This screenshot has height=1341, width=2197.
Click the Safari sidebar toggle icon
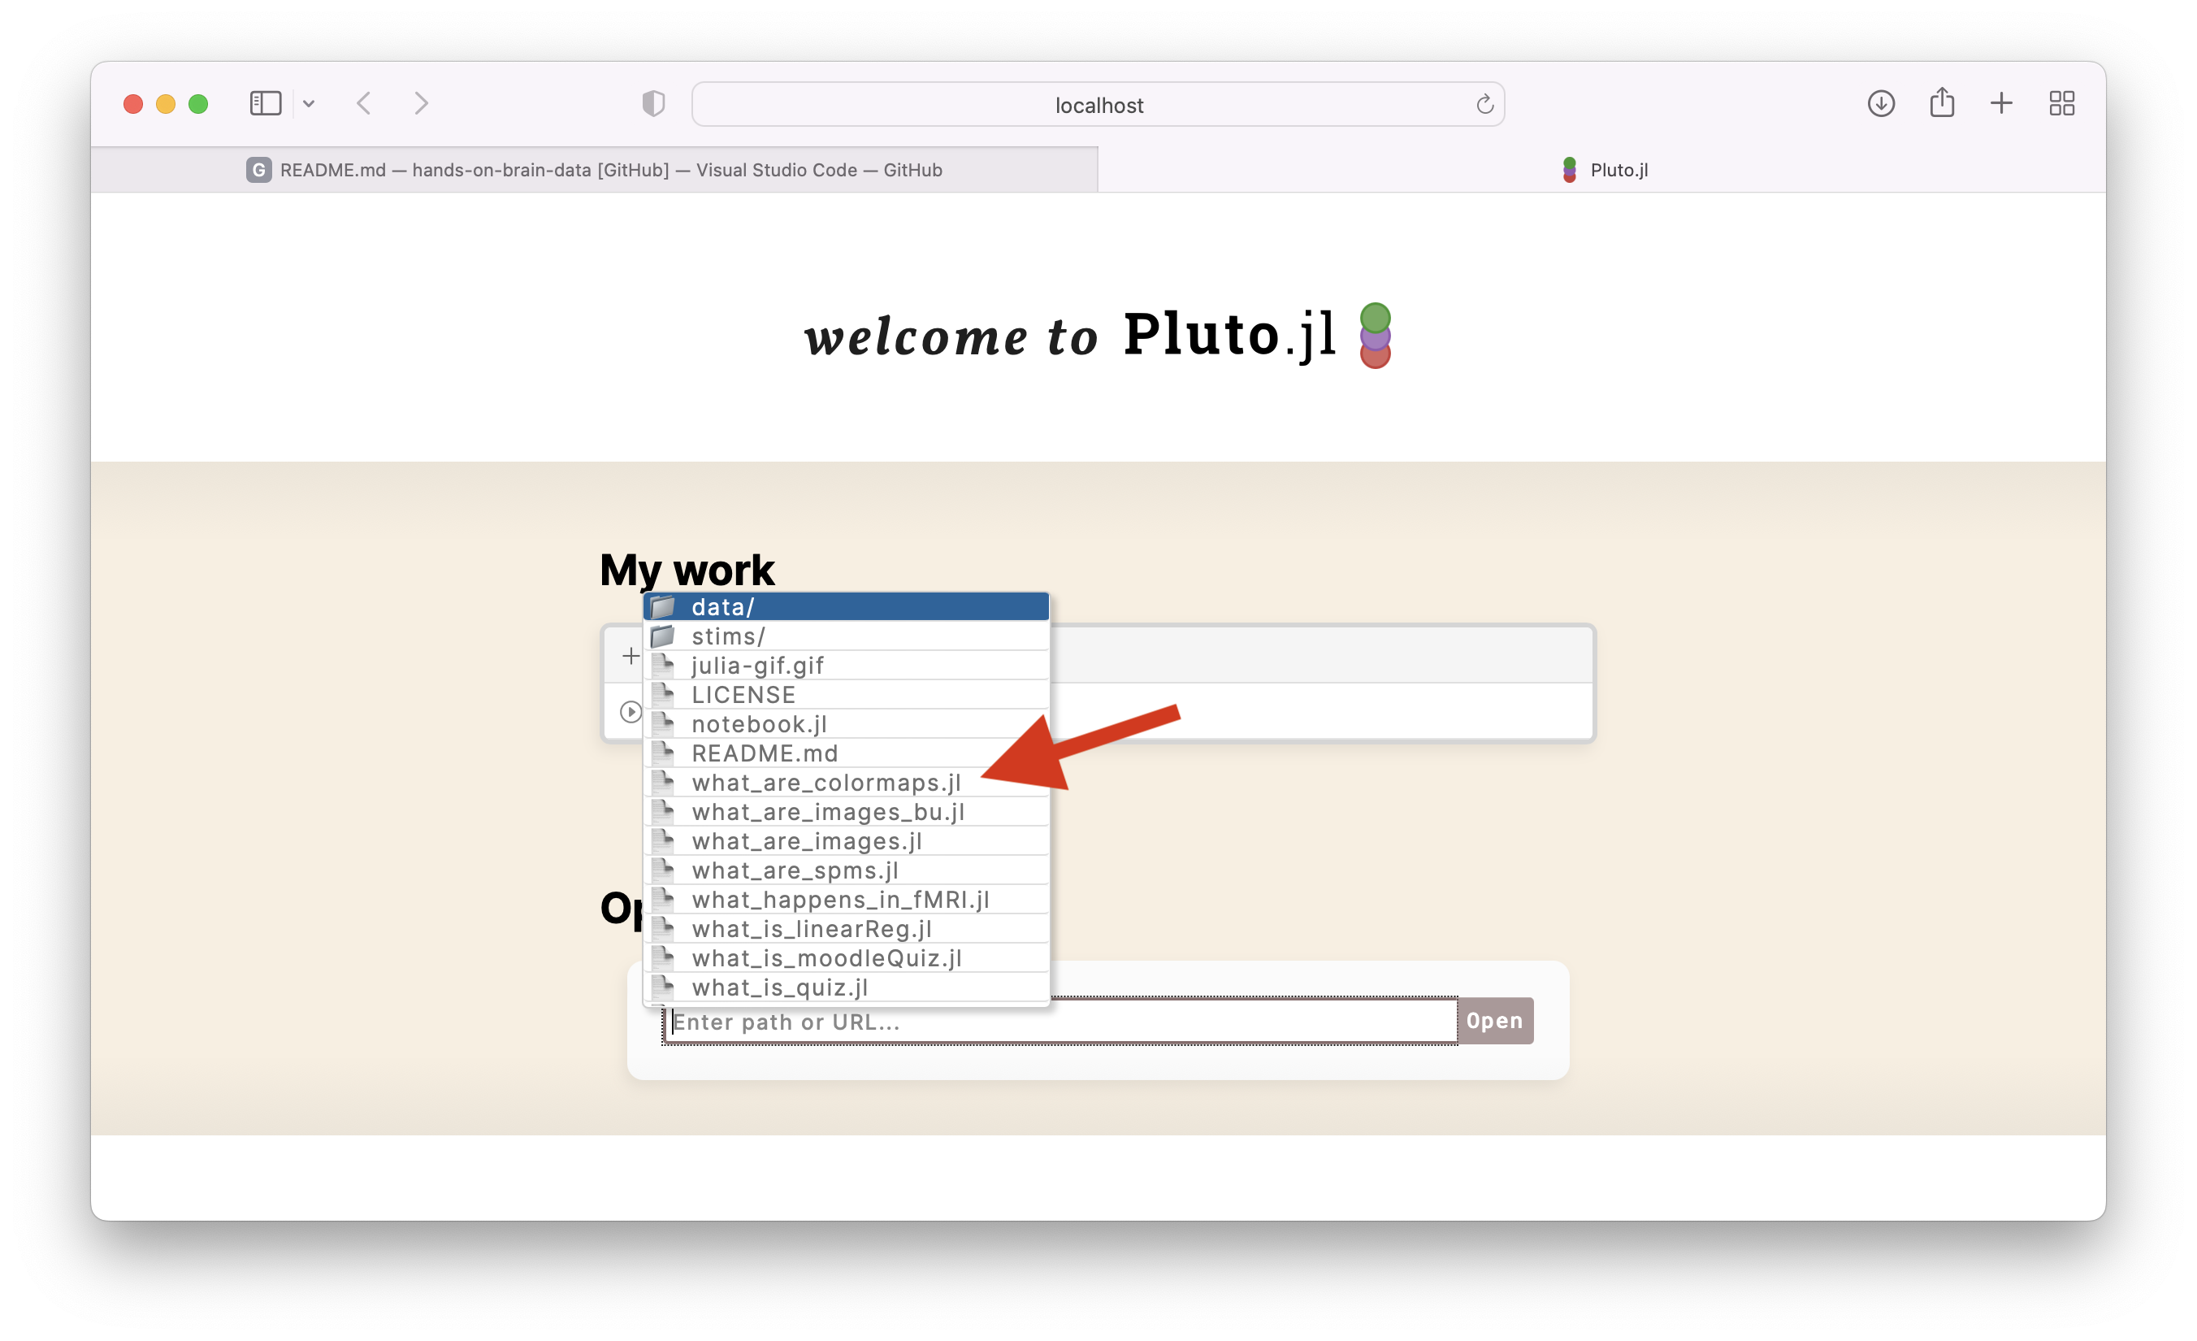[x=265, y=103]
